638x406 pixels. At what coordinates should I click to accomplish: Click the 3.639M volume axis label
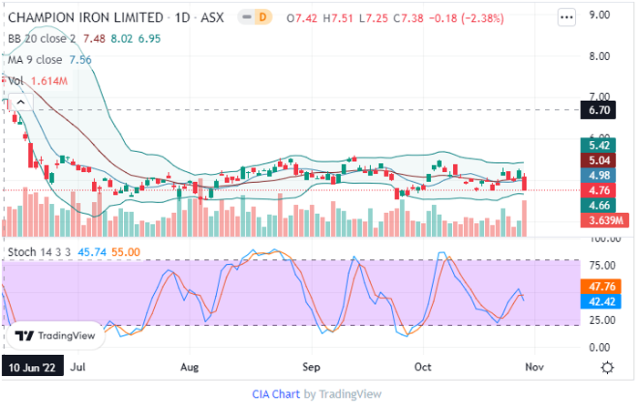605,220
